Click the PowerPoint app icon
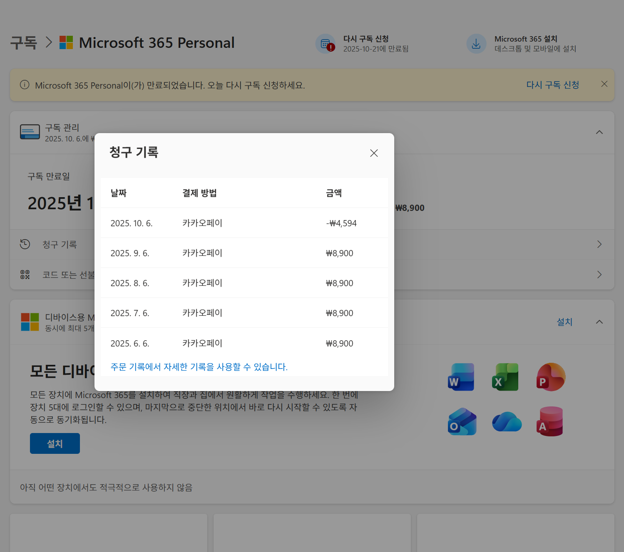Screen dimensions: 624x552 pos(551,377)
